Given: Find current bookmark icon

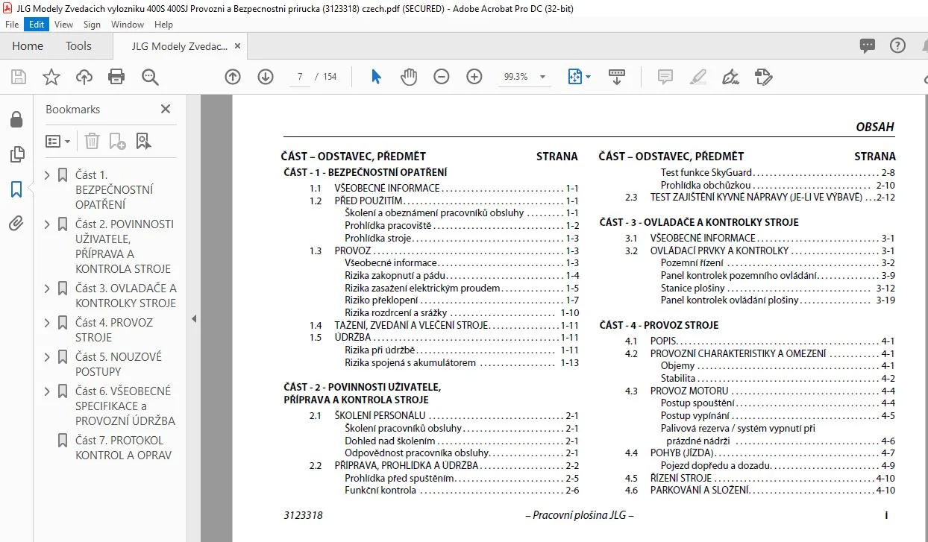Looking at the screenshot, I should [143, 141].
